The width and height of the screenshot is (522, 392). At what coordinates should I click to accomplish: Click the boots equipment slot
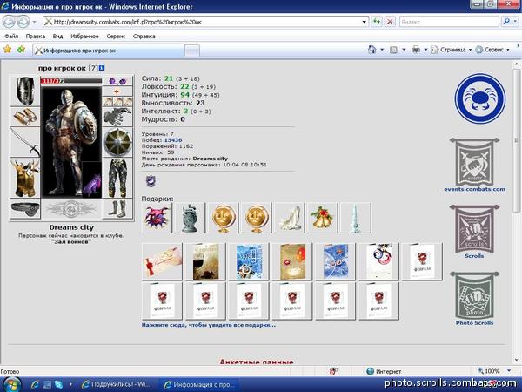tap(117, 209)
